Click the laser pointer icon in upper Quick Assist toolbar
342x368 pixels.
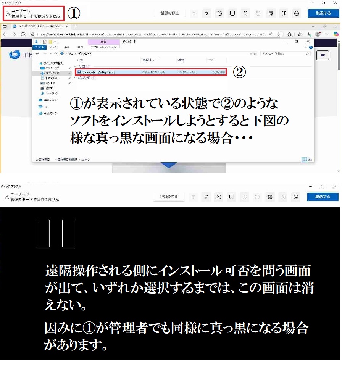coord(194,13)
